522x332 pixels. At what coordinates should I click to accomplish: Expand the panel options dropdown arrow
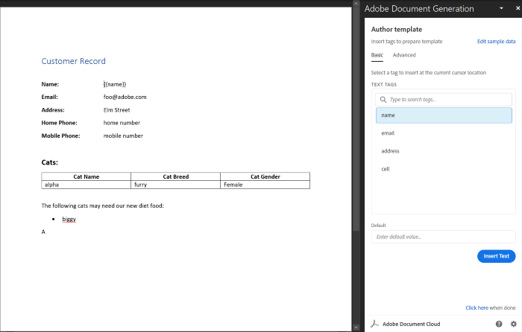[501, 9]
